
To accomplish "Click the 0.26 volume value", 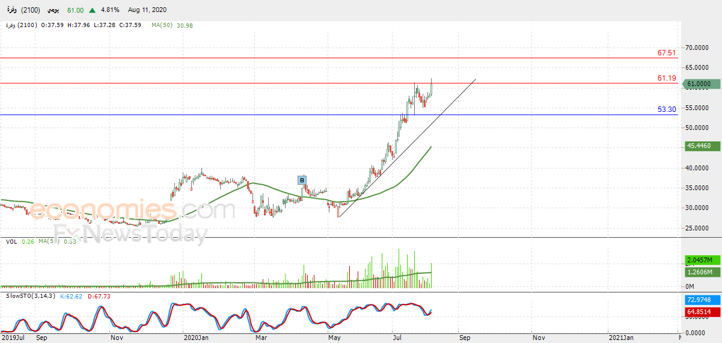I will tap(27, 241).
